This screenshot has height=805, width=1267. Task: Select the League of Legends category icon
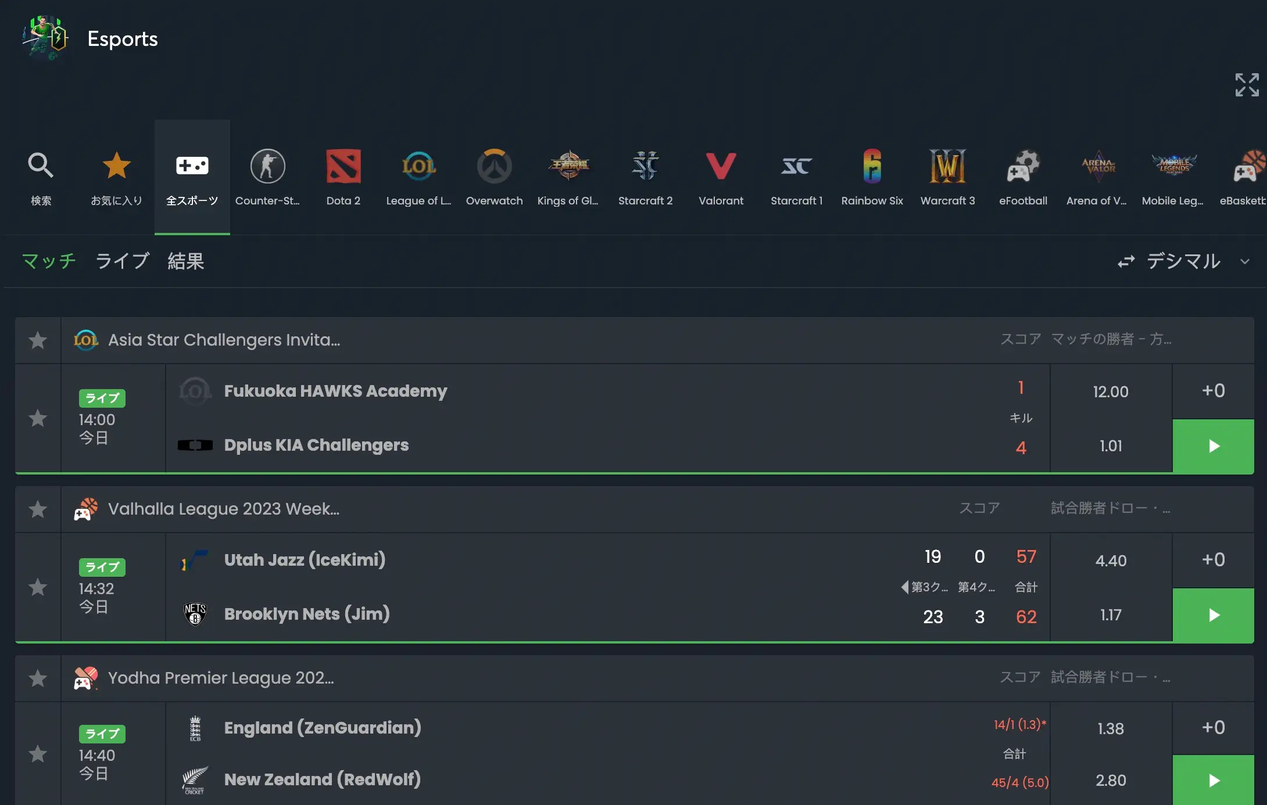[419, 166]
